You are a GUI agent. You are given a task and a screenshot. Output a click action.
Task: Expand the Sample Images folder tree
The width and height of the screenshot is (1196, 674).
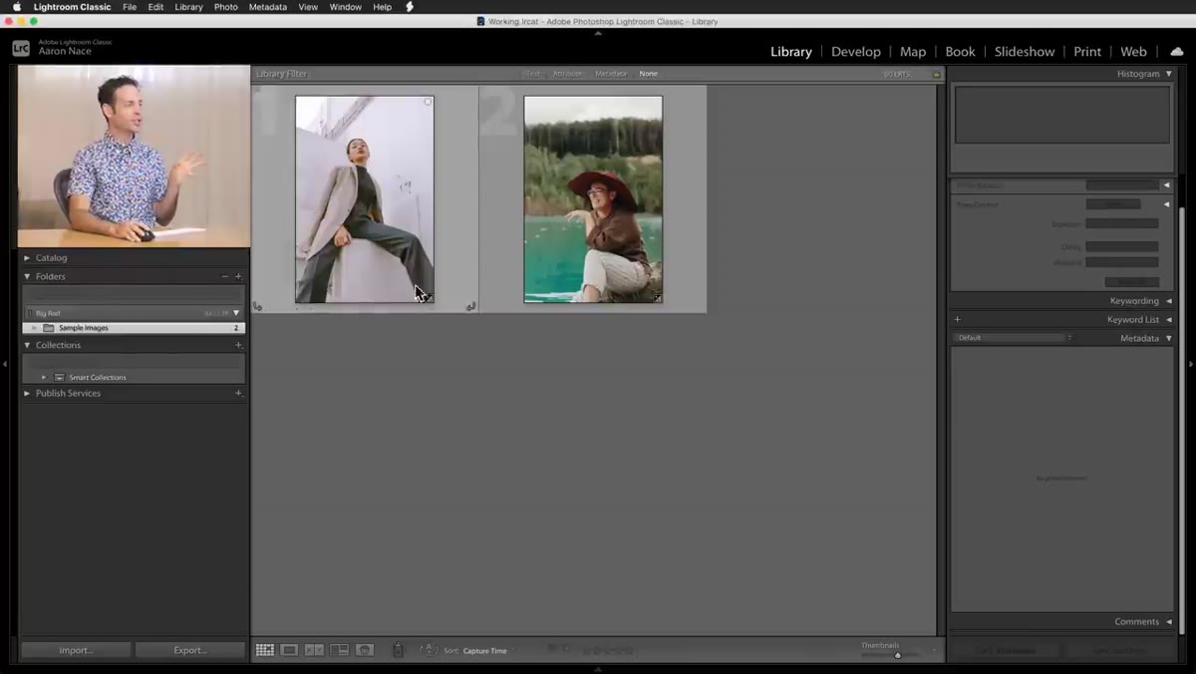pyautogui.click(x=34, y=328)
